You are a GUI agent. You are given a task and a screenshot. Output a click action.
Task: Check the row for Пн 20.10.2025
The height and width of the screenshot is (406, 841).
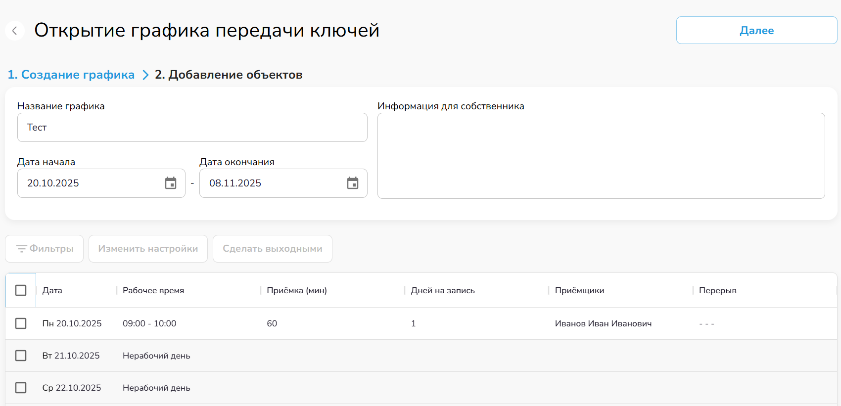[x=21, y=323]
